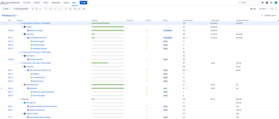
Task: Open issue key GNT-3 link
Action: pyautogui.click(x=11, y=38)
